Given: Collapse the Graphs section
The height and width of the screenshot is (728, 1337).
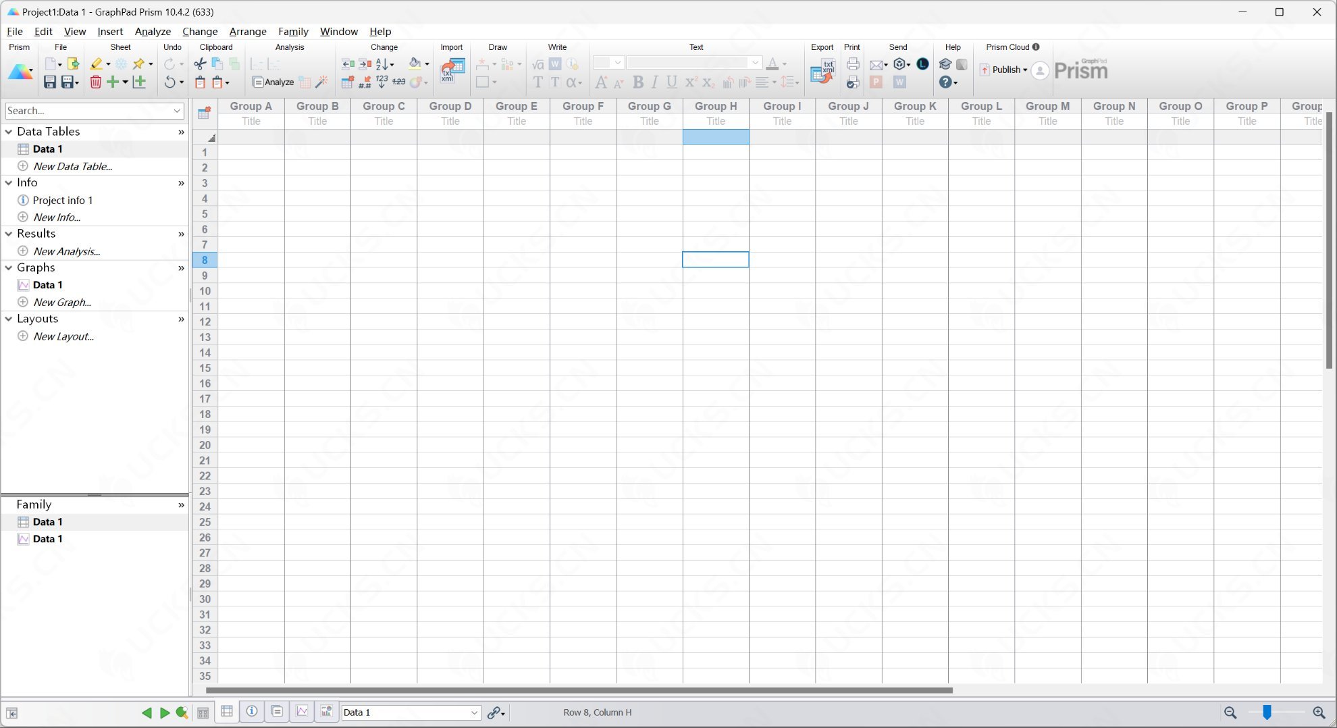Looking at the screenshot, I should tap(9, 267).
